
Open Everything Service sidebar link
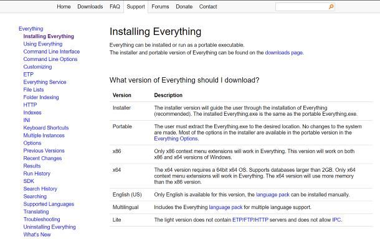tap(45, 82)
